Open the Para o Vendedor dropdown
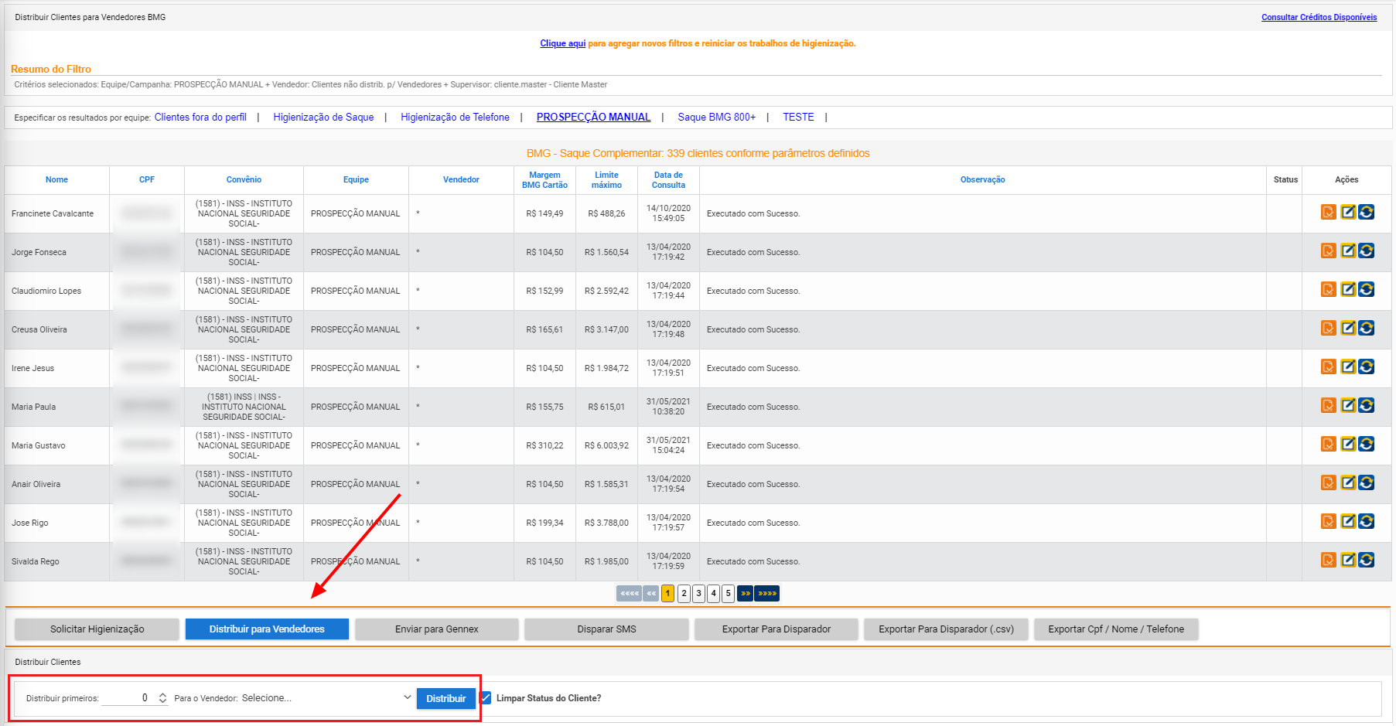The image size is (1396, 726). point(326,698)
